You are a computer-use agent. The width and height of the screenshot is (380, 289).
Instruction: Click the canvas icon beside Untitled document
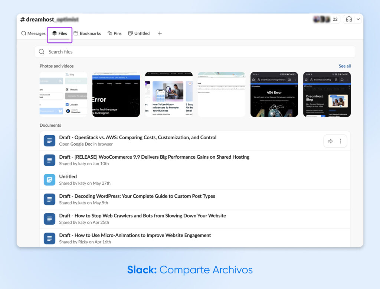coord(49,179)
